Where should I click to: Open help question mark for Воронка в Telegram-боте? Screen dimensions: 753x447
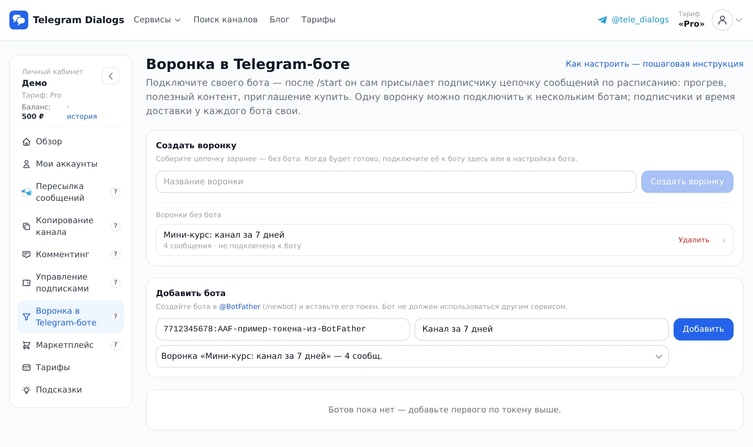pyautogui.click(x=115, y=316)
